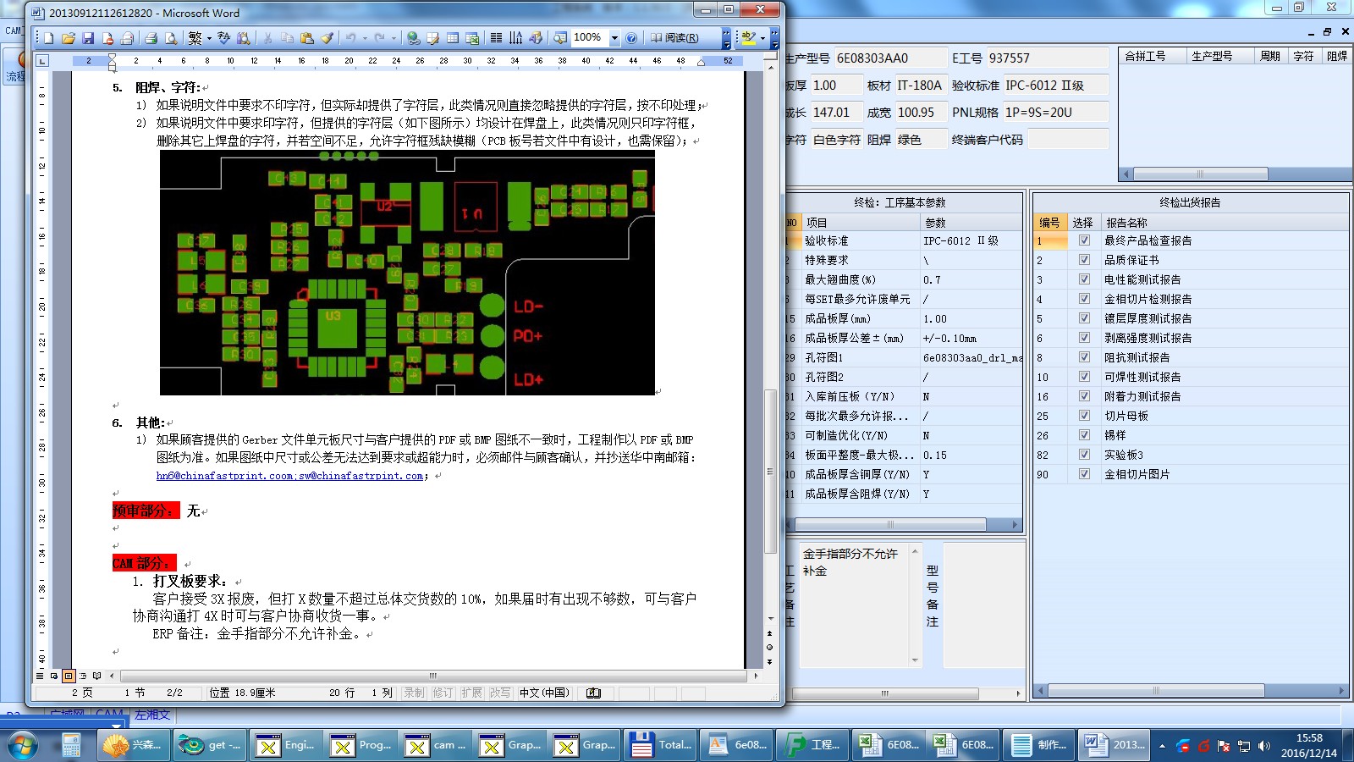This screenshot has height=762, width=1354.
Task: Open Word Help question mark icon
Action: [x=631, y=38]
